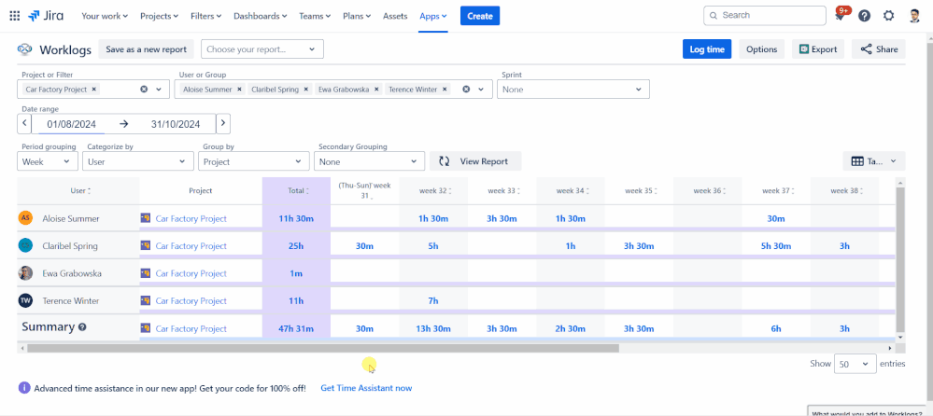Click the info icon beside the promo text
The width and height of the screenshot is (933, 416).
pos(24,388)
